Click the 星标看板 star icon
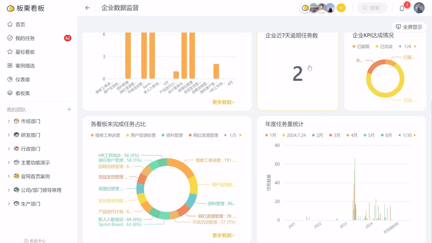432x243 pixels. tap(10, 52)
